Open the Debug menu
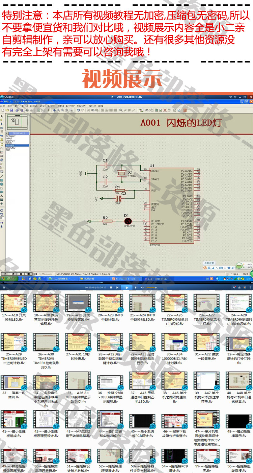This screenshot has width=253, height=473. (x=61, y=106)
